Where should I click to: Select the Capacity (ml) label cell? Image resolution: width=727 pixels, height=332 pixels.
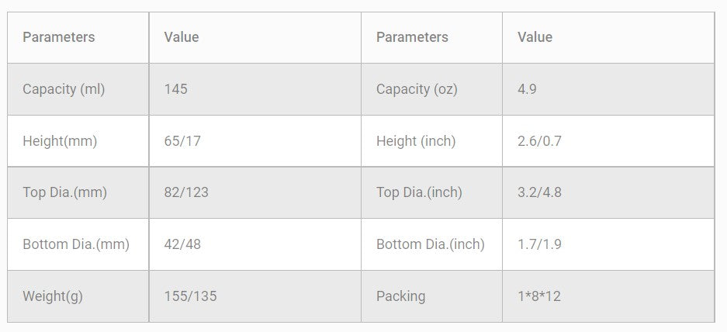point(64,89)
